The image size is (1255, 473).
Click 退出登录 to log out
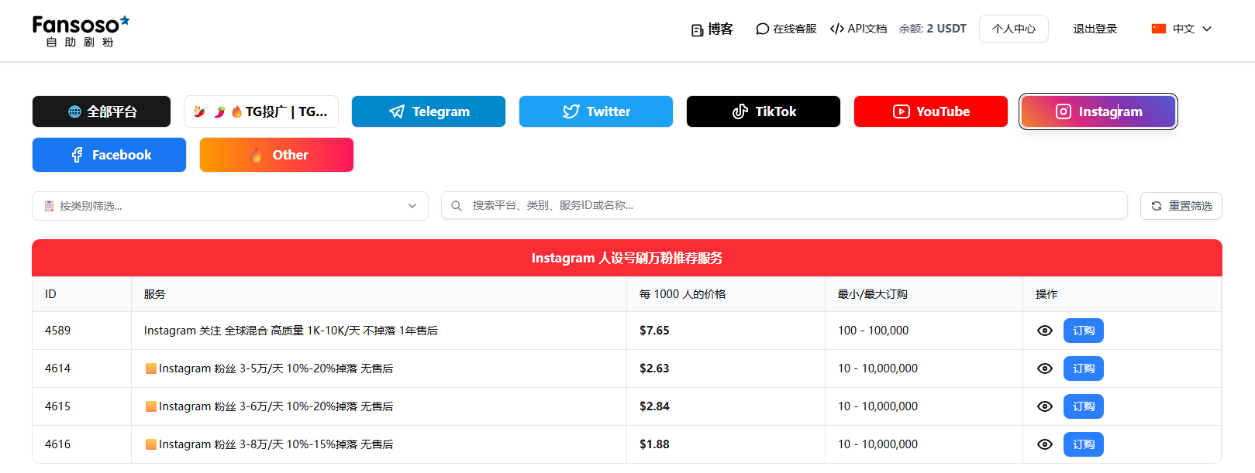coord(1095,29)
